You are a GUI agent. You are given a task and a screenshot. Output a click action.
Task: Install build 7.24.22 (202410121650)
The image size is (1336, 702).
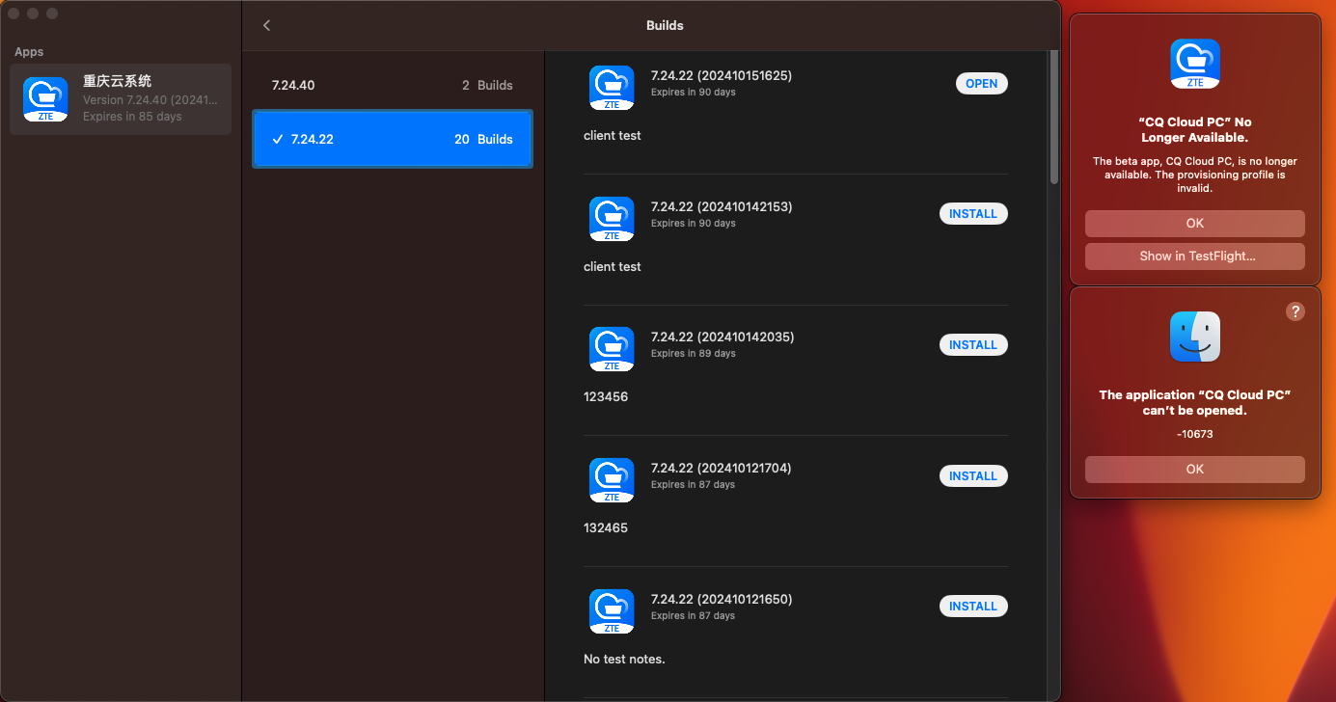point(973,607)
